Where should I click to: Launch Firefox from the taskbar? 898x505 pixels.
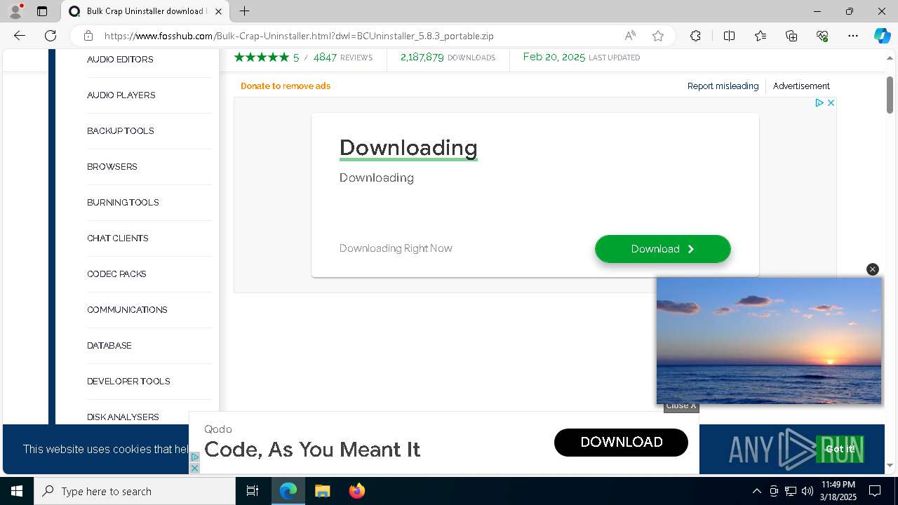pyautogui.click(x=356, y=491)
